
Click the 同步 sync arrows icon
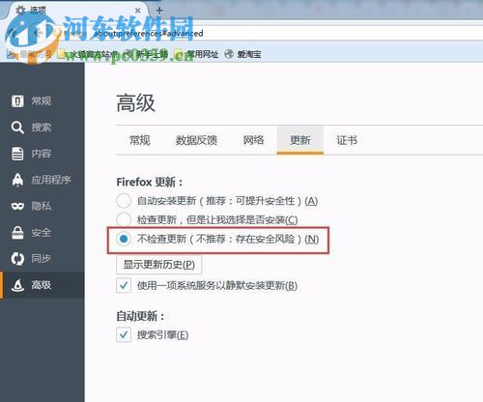(17, 259)
